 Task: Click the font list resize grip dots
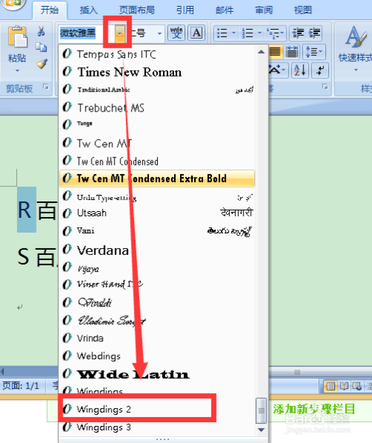[x=163, y=439]
